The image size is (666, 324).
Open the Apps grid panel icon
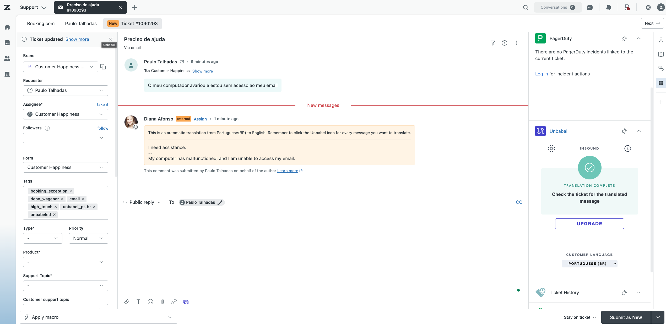661,83
